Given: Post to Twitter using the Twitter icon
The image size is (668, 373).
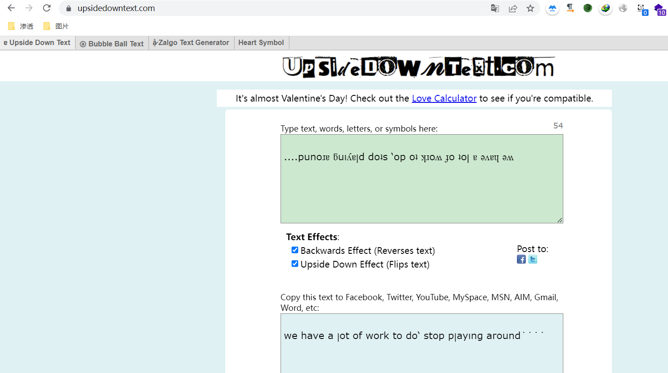Looking at the screenshot, I should 533,259.
